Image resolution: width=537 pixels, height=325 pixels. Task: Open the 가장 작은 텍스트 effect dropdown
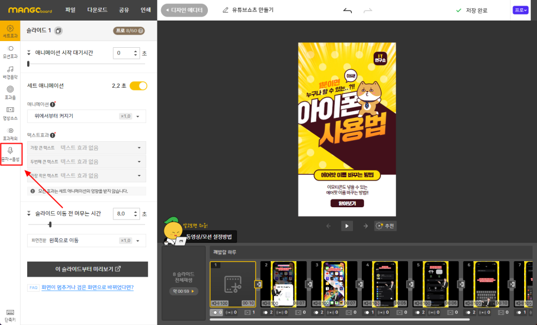tap(87, 176)
